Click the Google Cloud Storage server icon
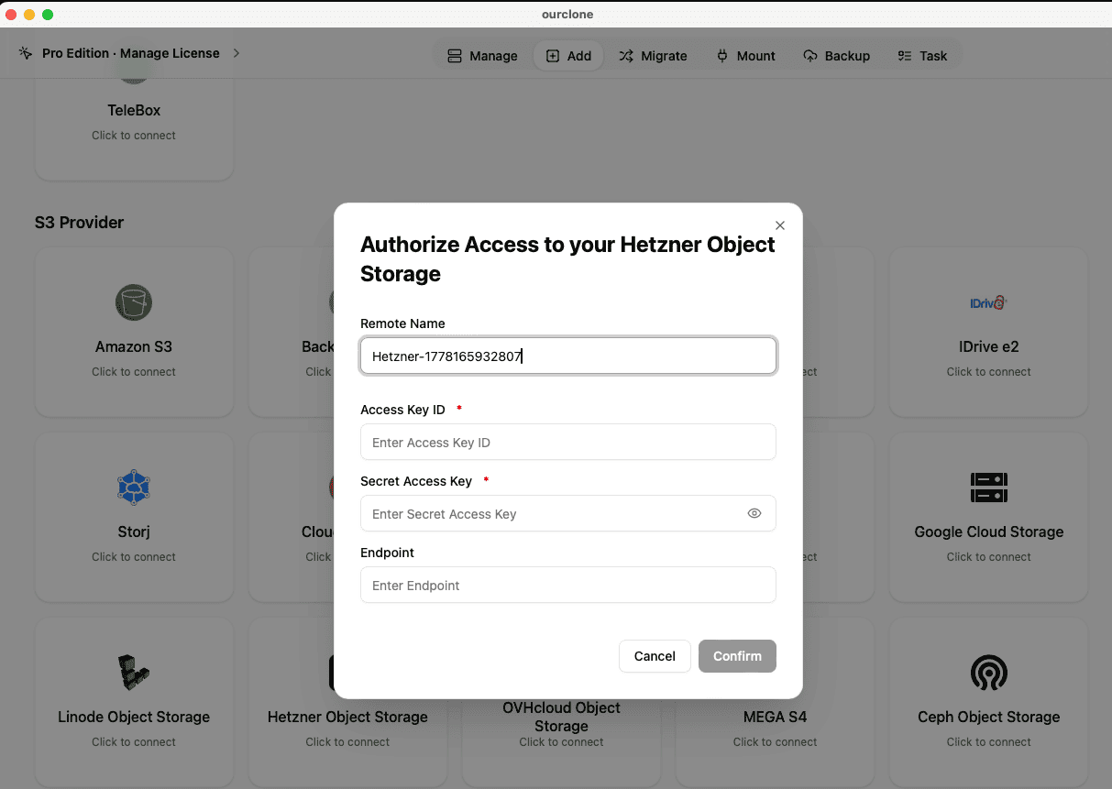Screen dimensions: 1112x789 (x=989, y=488)
